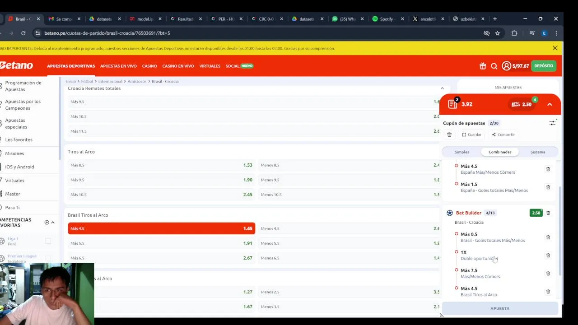The image size is (578, 325).
Task: Open Virtuales in top navigation
Action: 210,66
